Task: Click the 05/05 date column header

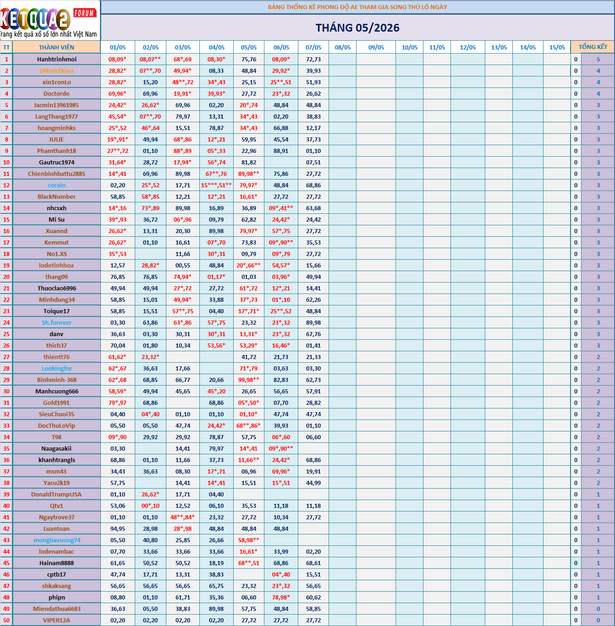Action: click(249, 47)
